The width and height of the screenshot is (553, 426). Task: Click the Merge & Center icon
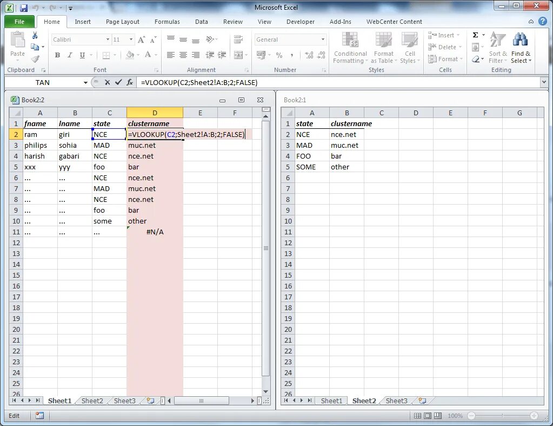238,55
